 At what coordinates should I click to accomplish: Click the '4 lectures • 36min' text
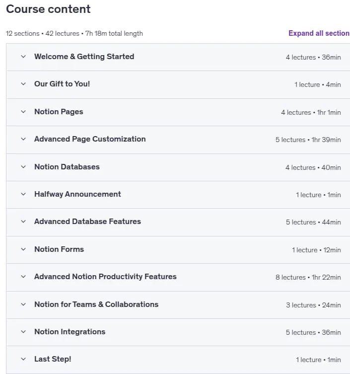pos(313,57)
